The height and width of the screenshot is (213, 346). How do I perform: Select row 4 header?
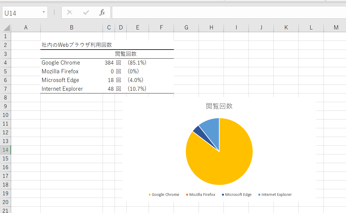5,62
